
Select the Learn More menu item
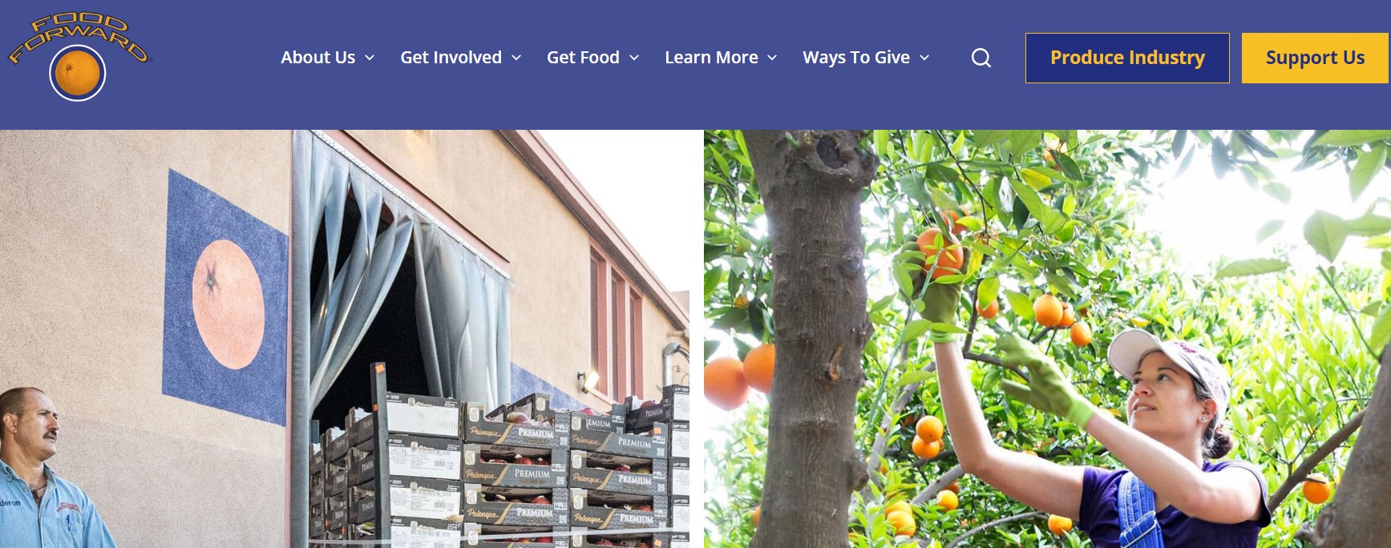(711, 58)
